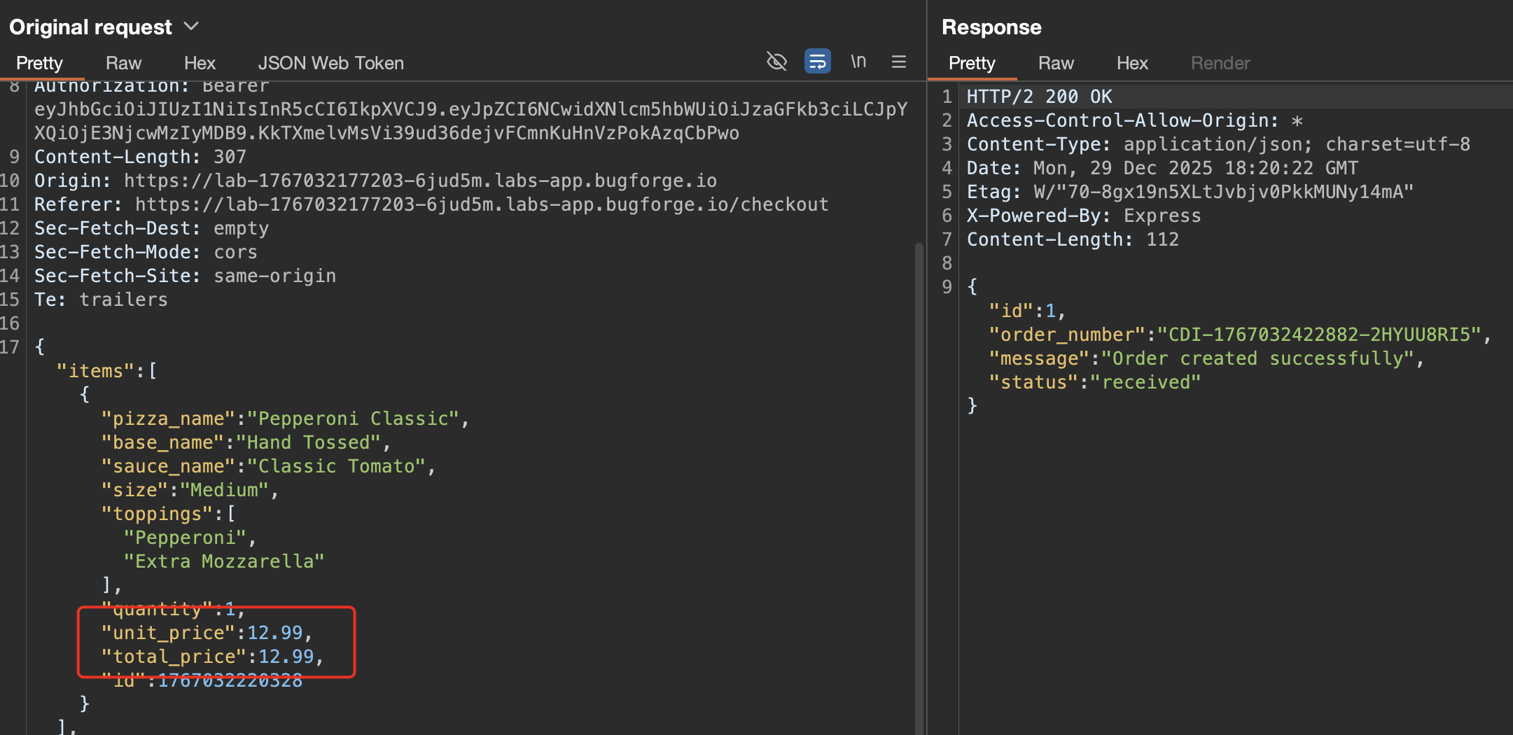The width and height of the screenshot is (1513, 735).
Task: Click the unit_price value 12.99
Action: [x=274, y=633]
